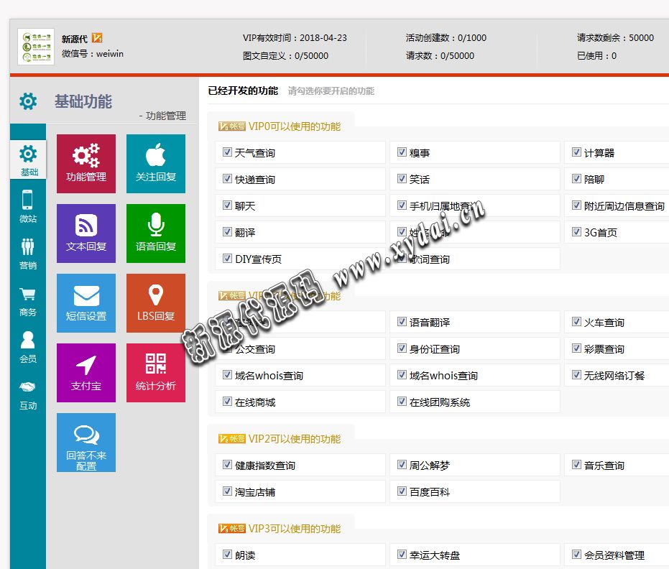Toggle the 计算器 checkbox
The image size is (669, 569).
[x=576, y=152]
